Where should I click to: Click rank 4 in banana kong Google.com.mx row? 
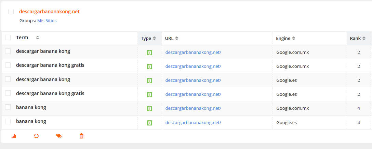(x=359, y=108)
